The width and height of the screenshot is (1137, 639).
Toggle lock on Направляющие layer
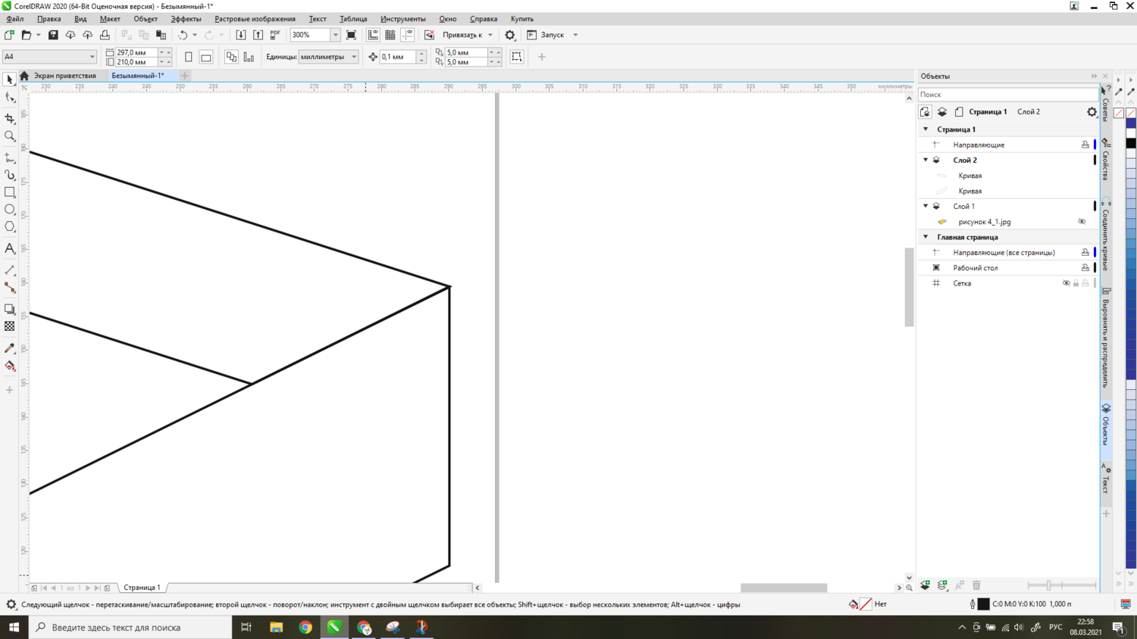[x=1085, y=145]
